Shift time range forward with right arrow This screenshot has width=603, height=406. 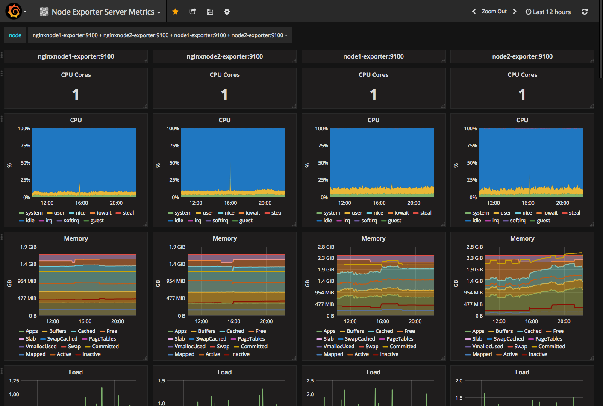pos(515,12)
